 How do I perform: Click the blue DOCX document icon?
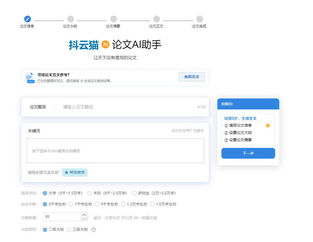[x=29, y=78]
